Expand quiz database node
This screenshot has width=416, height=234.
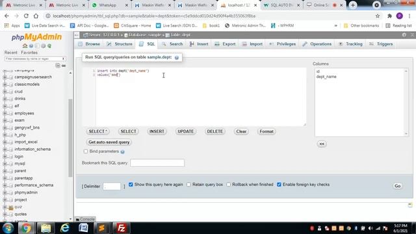point(5,207)
